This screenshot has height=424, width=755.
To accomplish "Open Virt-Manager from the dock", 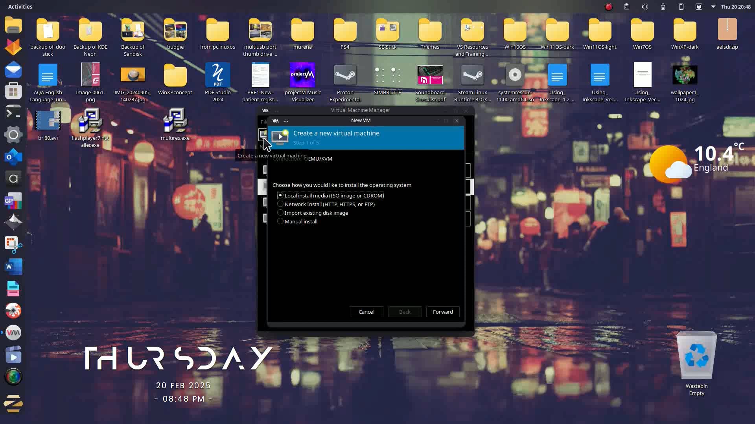I will point(13,333).
